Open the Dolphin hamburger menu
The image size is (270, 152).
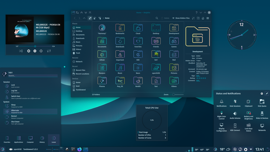pos(208,18)
